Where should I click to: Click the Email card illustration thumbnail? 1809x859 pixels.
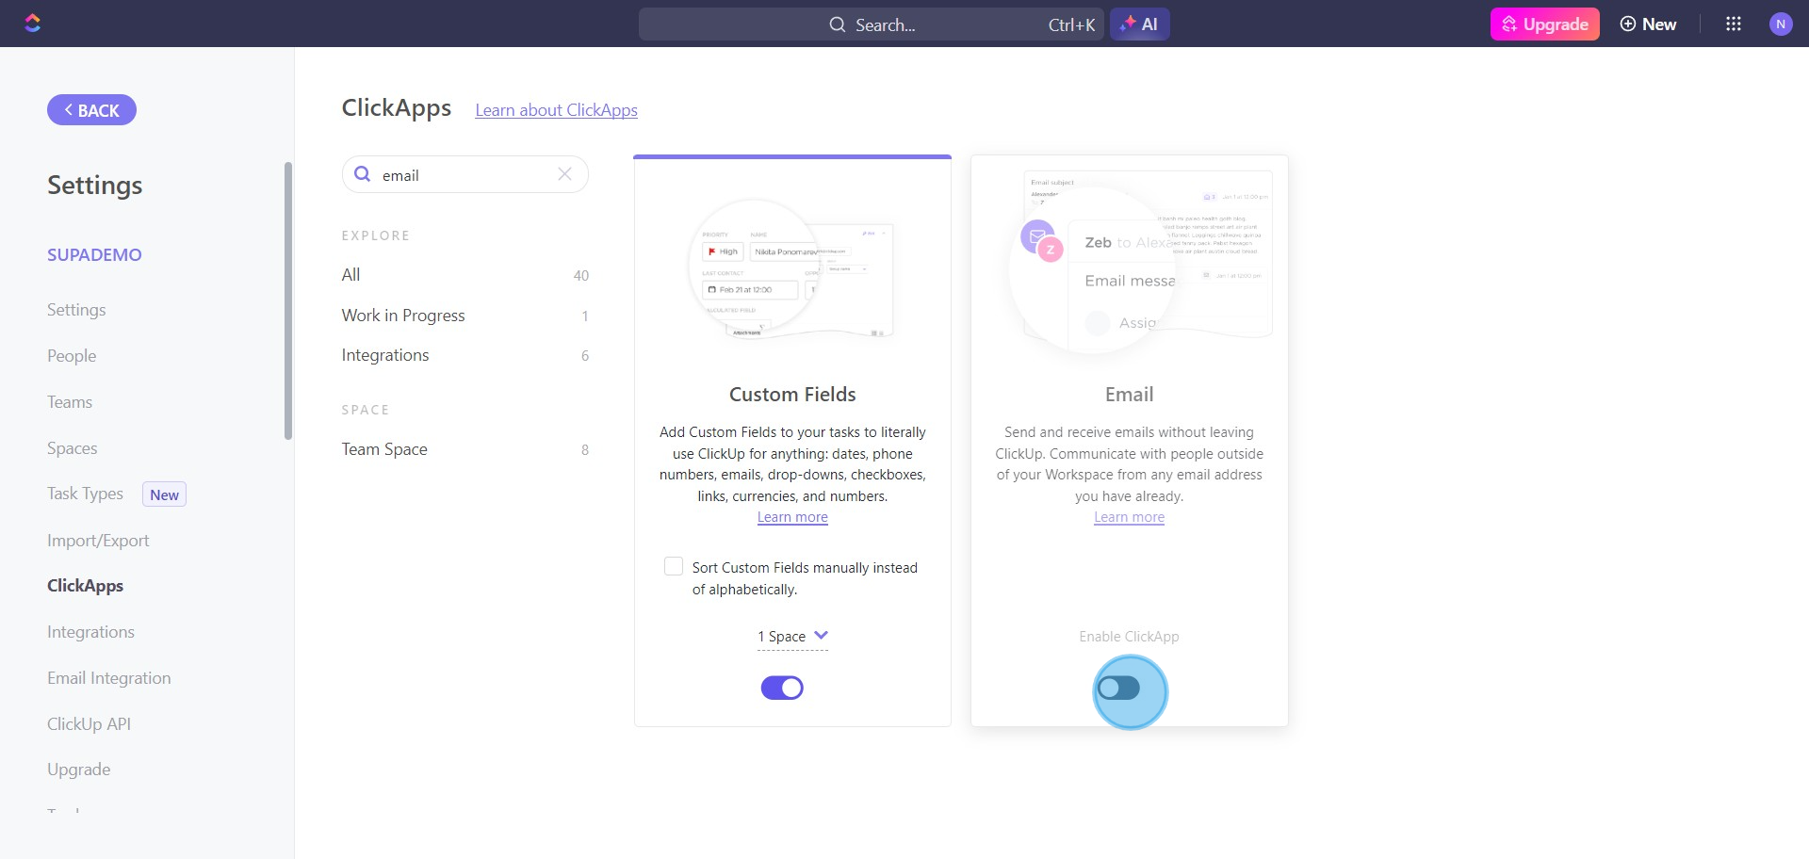1142,264
